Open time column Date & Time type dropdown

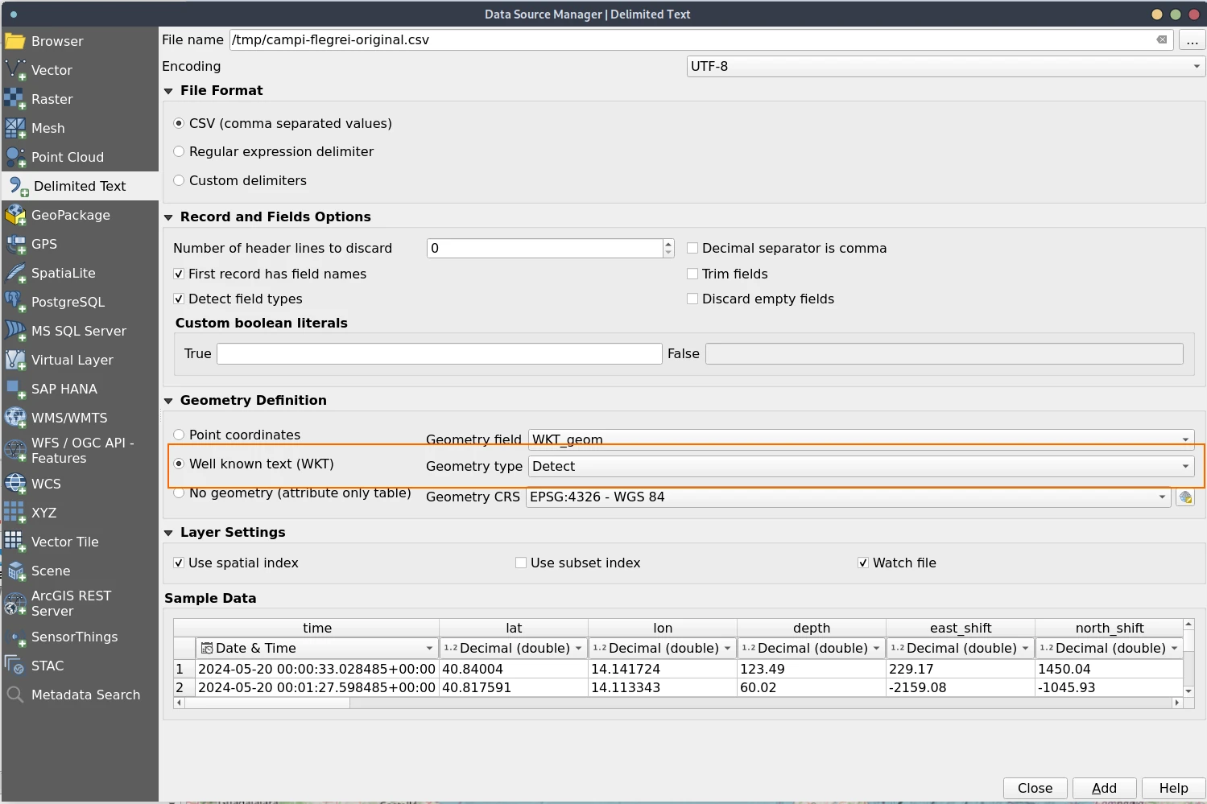pos(317,648)
